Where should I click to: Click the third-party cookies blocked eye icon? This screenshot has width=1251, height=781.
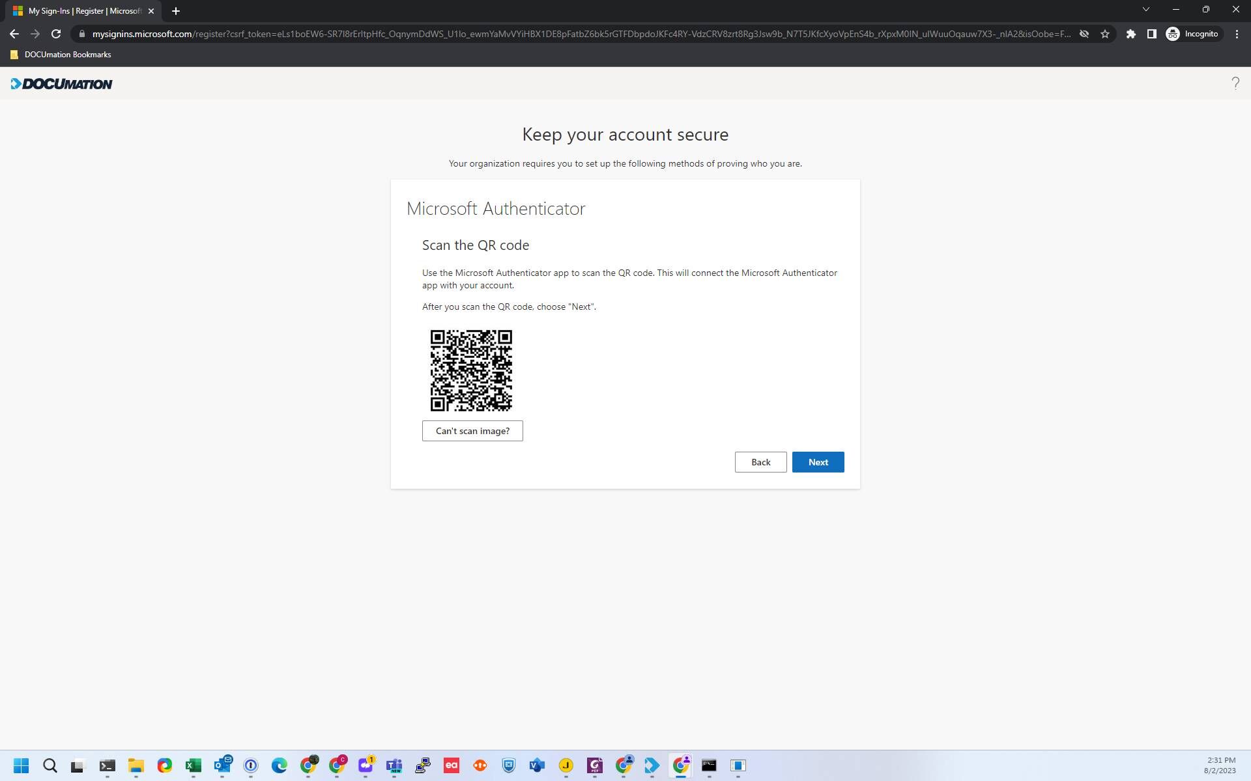pos(1084,33)
